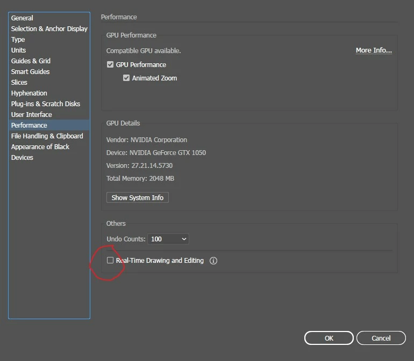Image resolution: width=414 pixels, height=361 pixels.
Task: Click the 'Compatible GPU available.' text
Action: (144, 50)
